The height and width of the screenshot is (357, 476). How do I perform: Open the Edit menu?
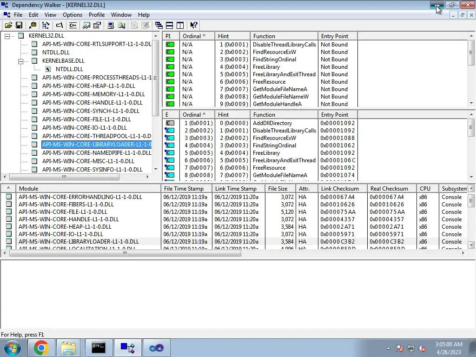pyautogui.click(x=33, y=14)
